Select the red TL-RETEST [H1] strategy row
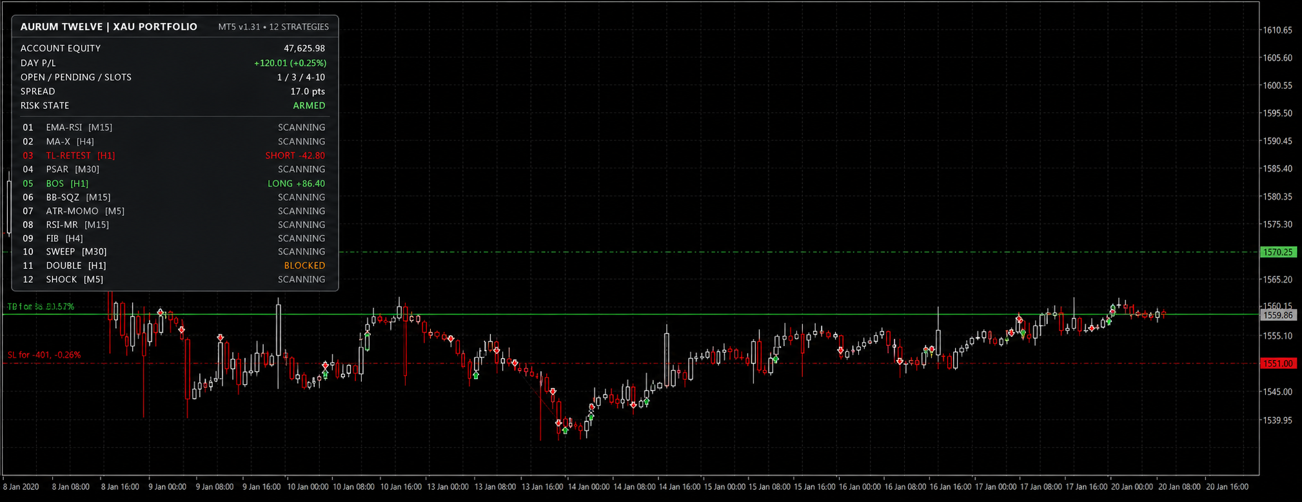This screenshot has width=1302, height=502. (174, 155)
